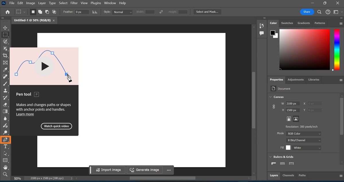344x182 pixels.
Task: Switch to the Swatches tab
Action: coord(287,23)
